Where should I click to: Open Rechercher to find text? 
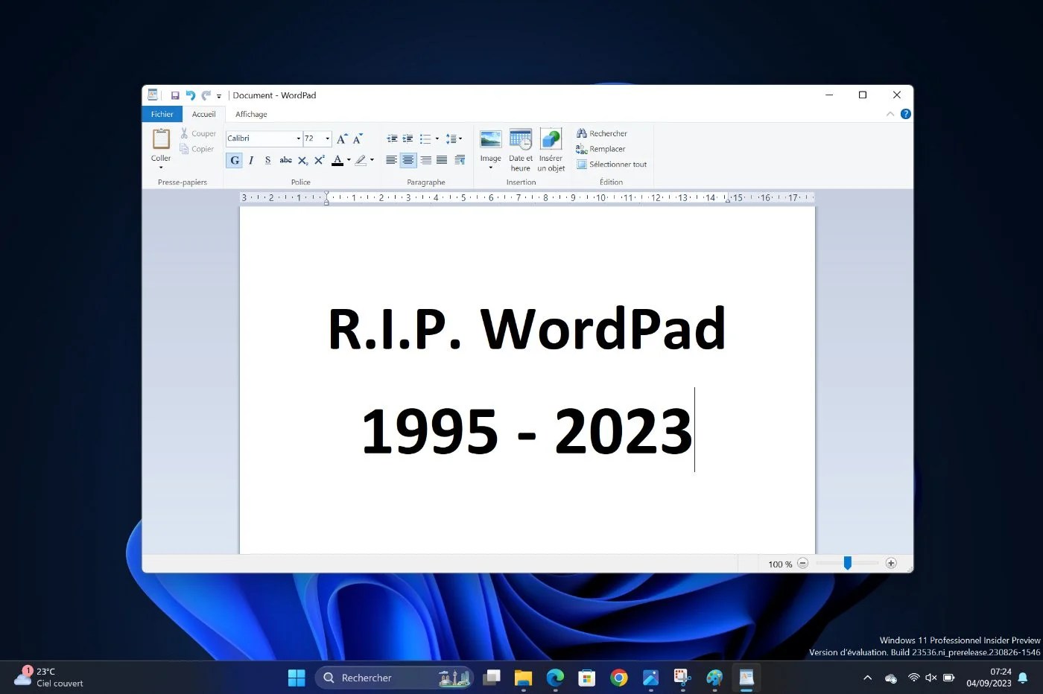point(601,133)
